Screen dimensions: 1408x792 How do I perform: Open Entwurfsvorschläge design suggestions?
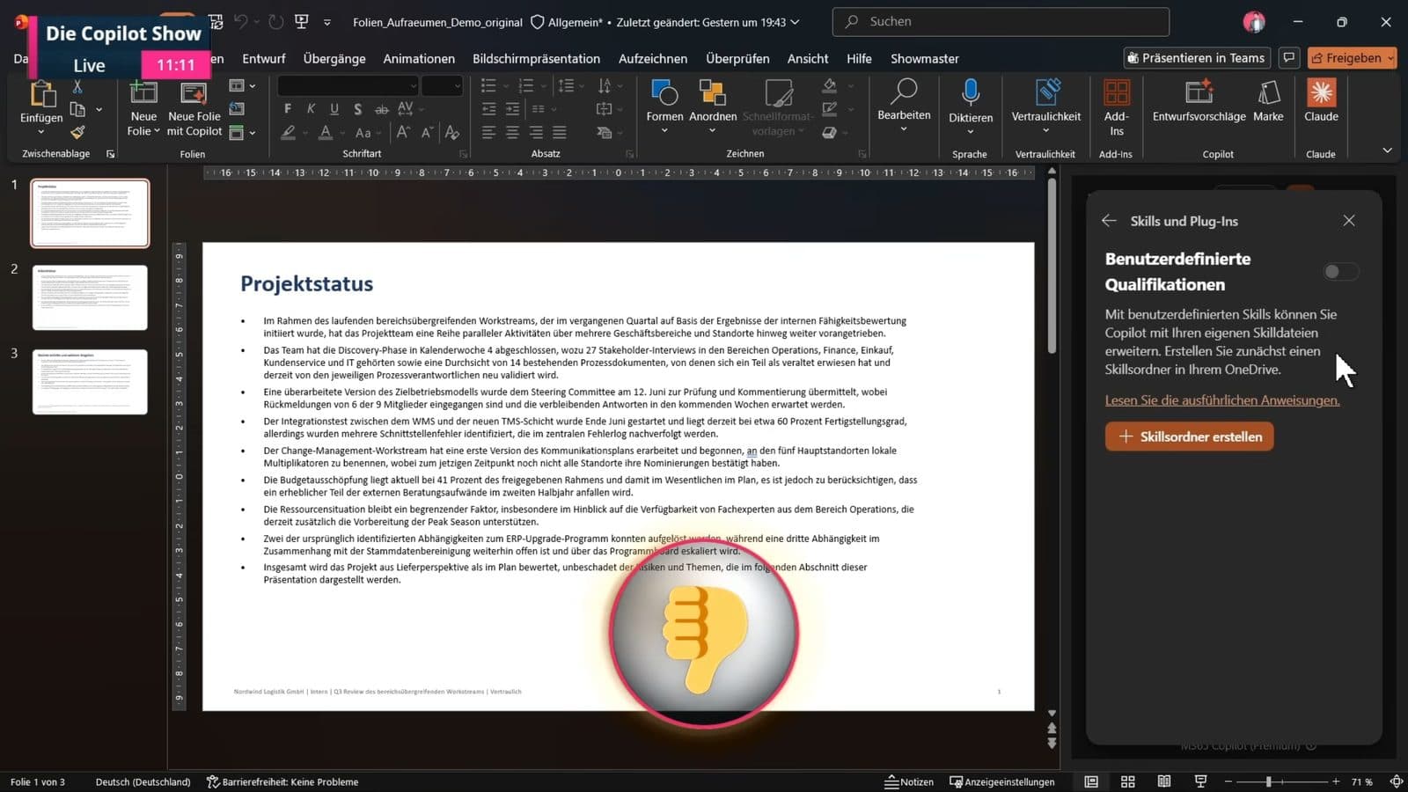tap(1199, 101)
